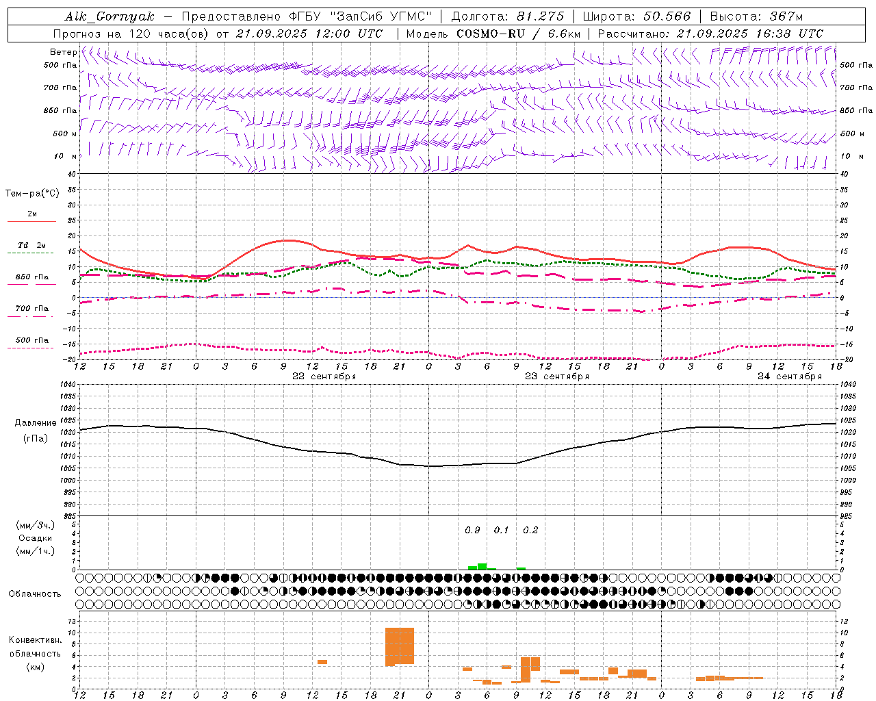Click the "(мм/1ч.)" precipitation unit label
876x701 pixels.
36,551
